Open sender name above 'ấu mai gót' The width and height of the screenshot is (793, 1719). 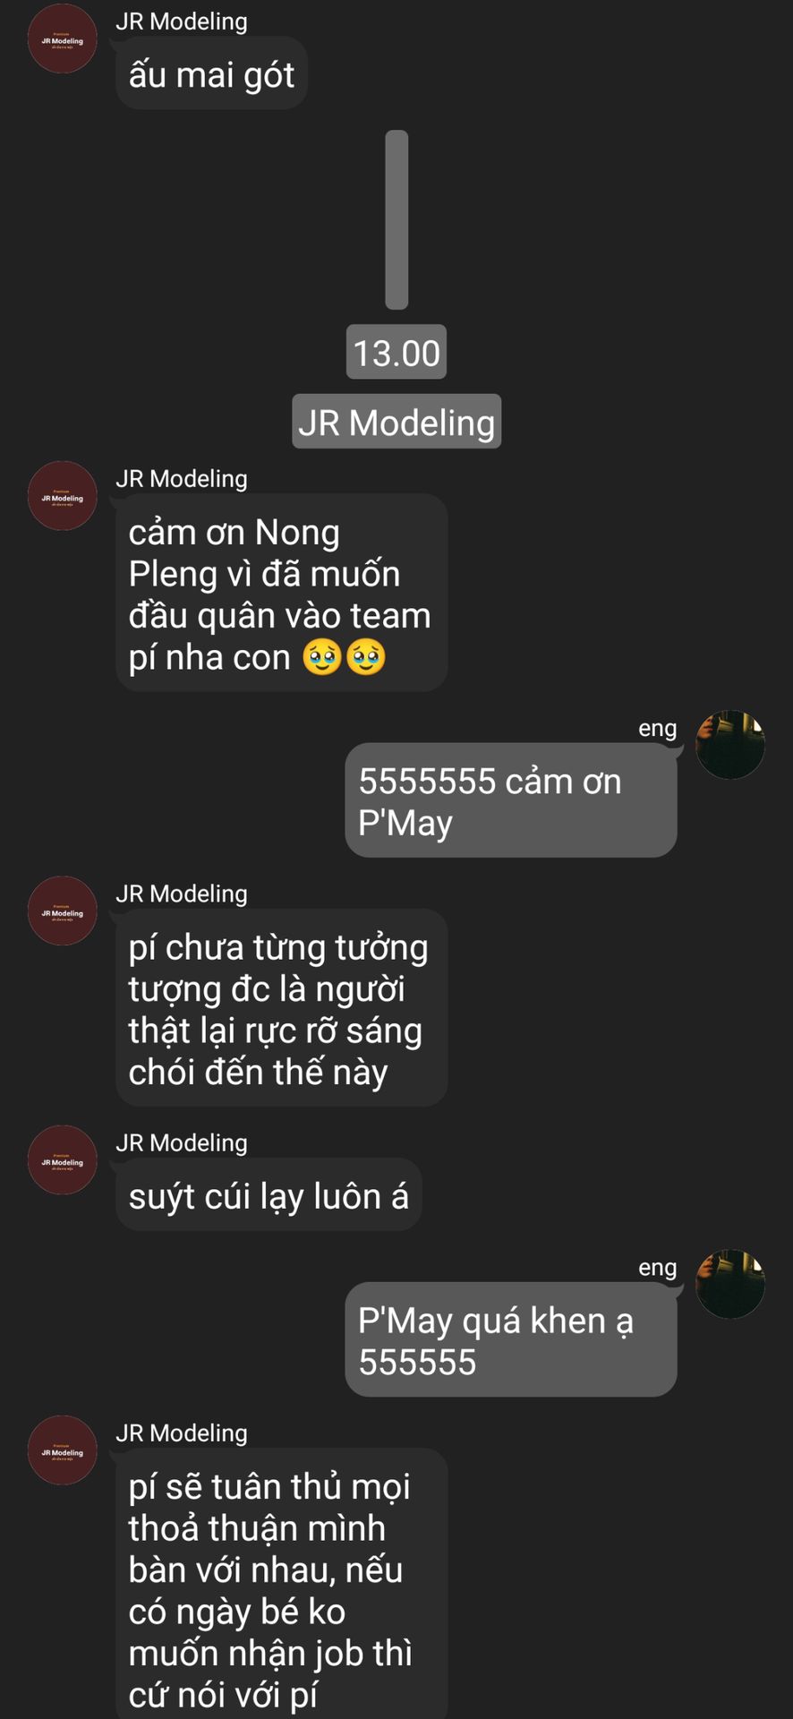[x=182, y=21]
